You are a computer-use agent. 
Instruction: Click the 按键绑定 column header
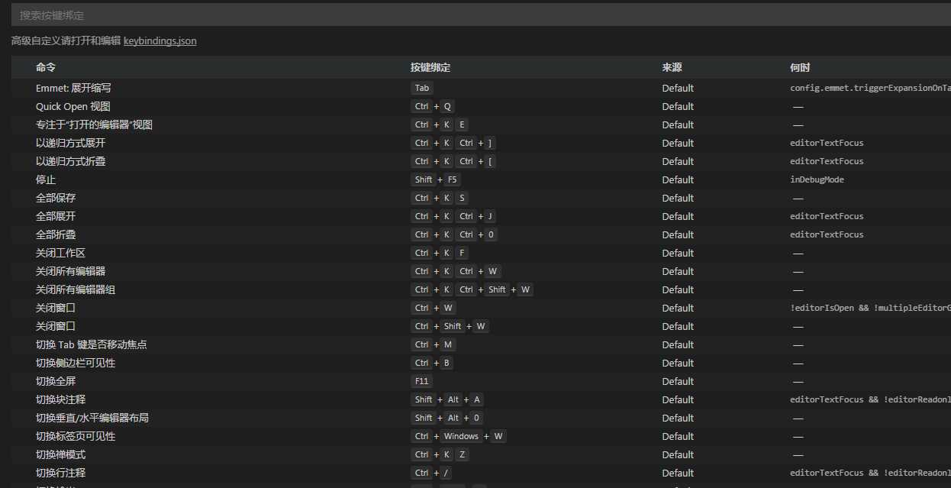(430, 67)
